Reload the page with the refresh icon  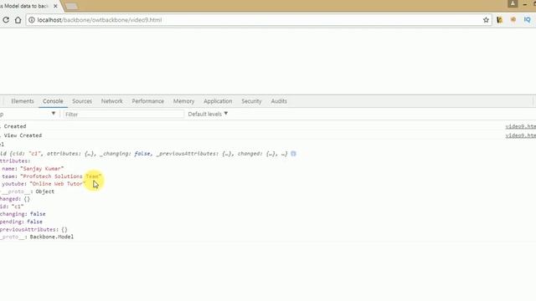pos(6,20)
